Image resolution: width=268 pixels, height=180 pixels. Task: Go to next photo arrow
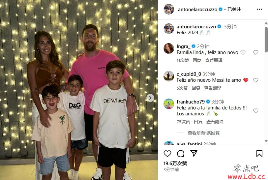150,98
